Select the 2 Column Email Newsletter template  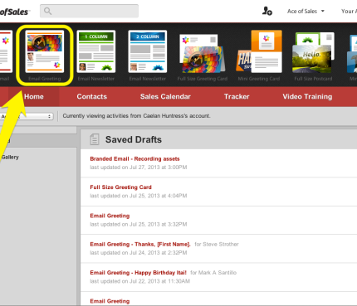[148, 51]
